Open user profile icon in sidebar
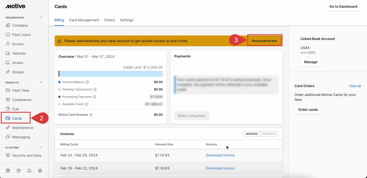Screen dimensions: 367x178 40,171
